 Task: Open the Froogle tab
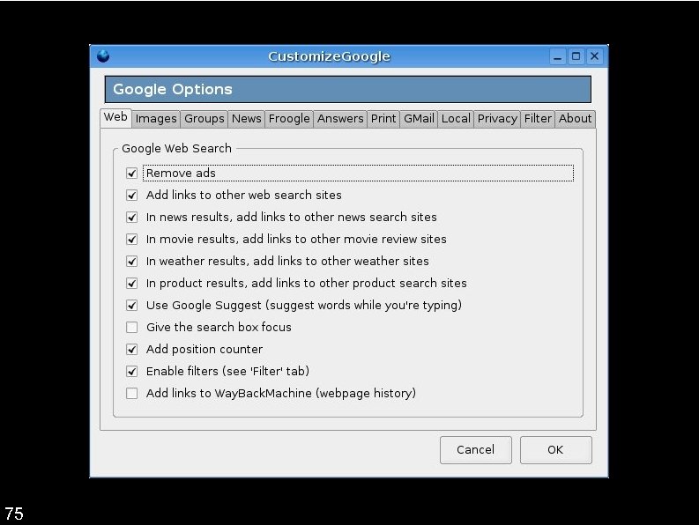pos(289,119)
